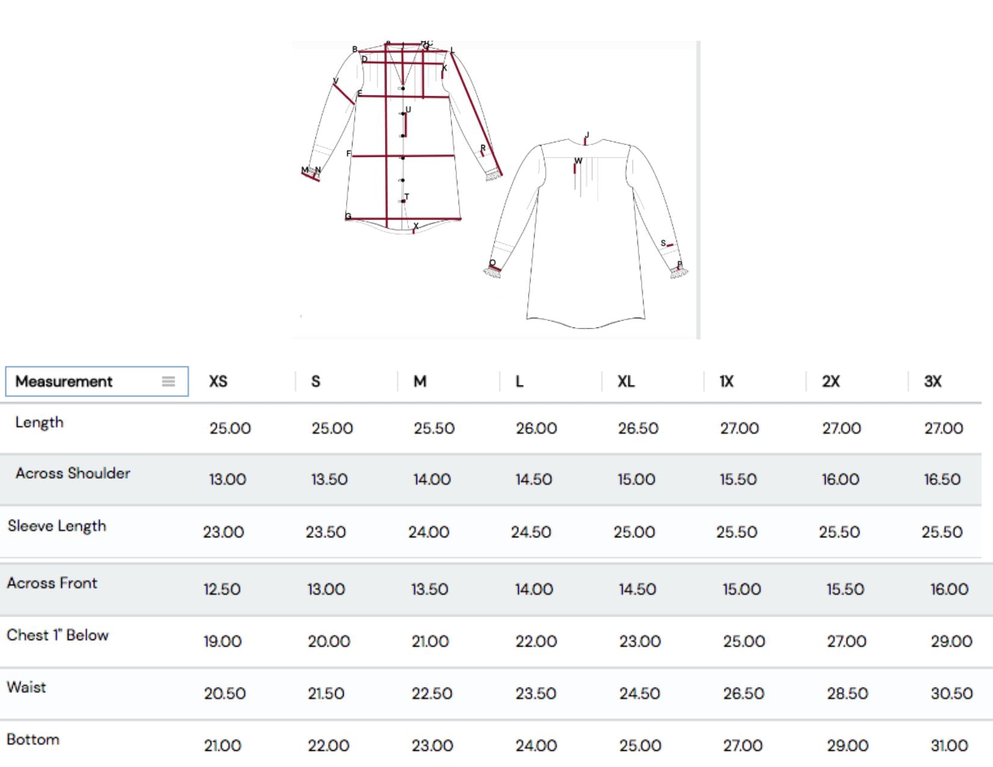
Task: Open the Measurement column menu icon
Action: [x=169, y=381]
